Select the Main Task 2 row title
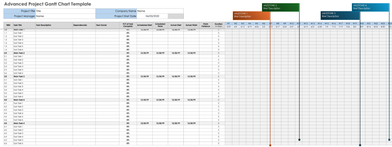 pos(19,53)
